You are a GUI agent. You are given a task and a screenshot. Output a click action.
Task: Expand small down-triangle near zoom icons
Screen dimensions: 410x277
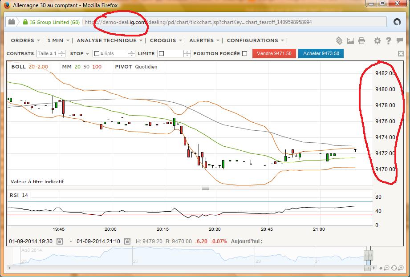[381, 268]
